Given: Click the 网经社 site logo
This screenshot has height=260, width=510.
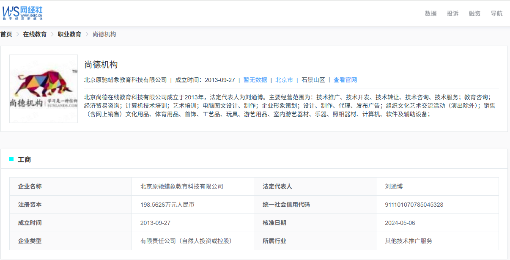Looking at the screenshot, I should [23, 13].
